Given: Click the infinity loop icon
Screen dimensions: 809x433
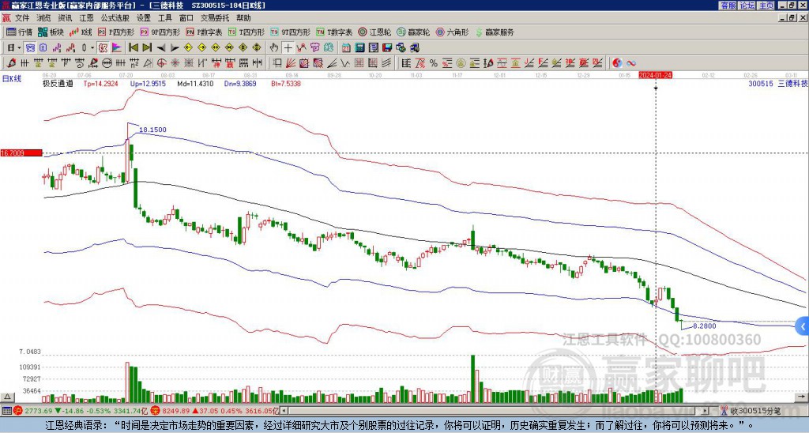Looking at the screenshot, I should (x=631, y=63).
